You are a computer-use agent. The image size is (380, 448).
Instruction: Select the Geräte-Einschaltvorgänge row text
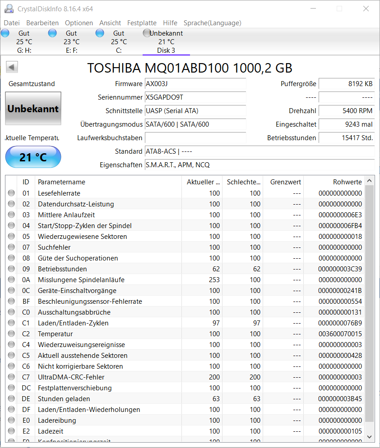[x=77, y=291]
